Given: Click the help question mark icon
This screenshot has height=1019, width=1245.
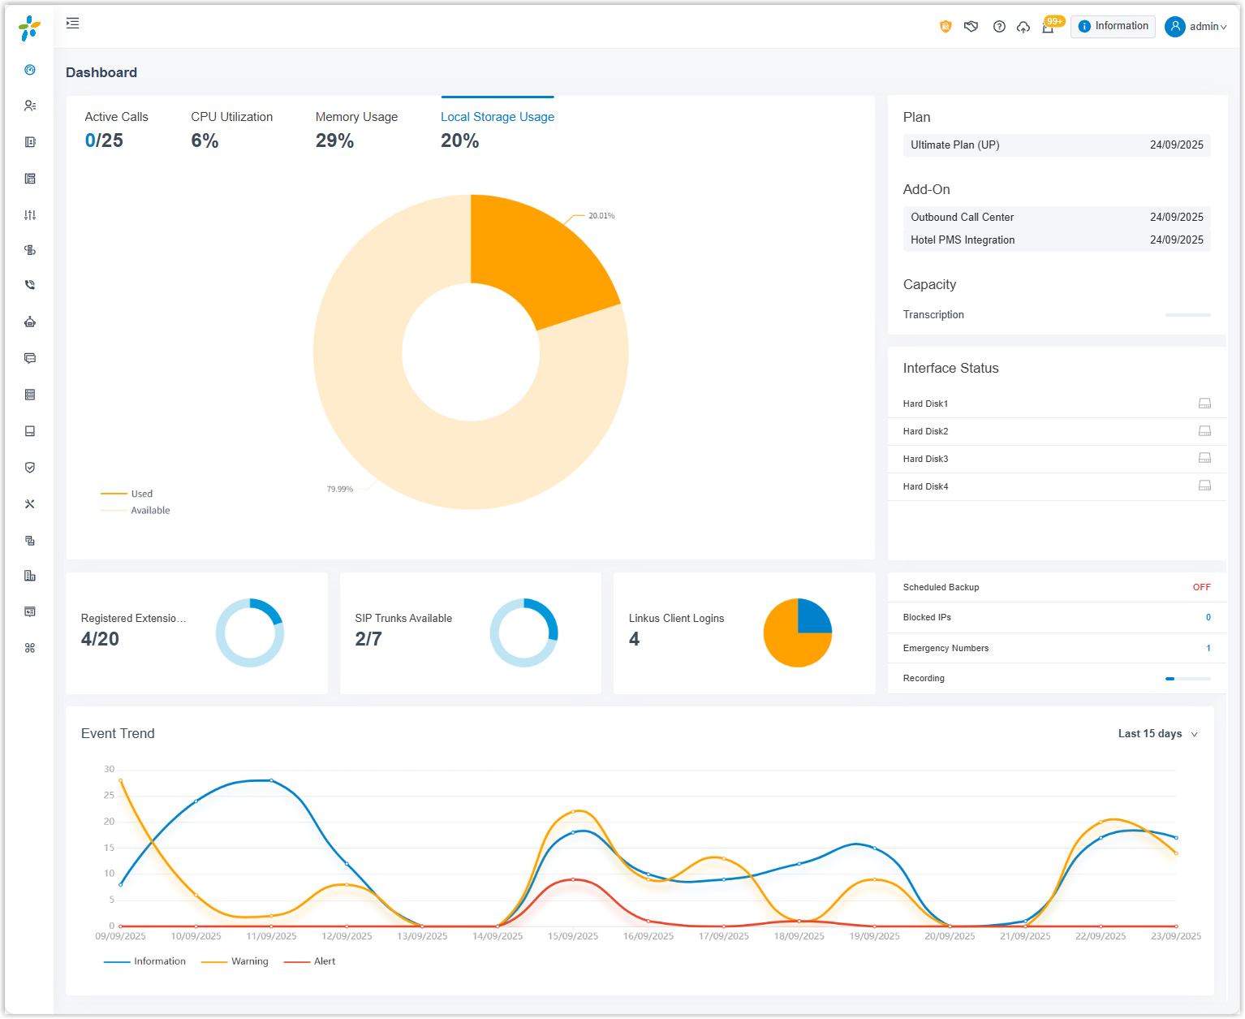Looking at the screenshot, I should tap(999, 27).
